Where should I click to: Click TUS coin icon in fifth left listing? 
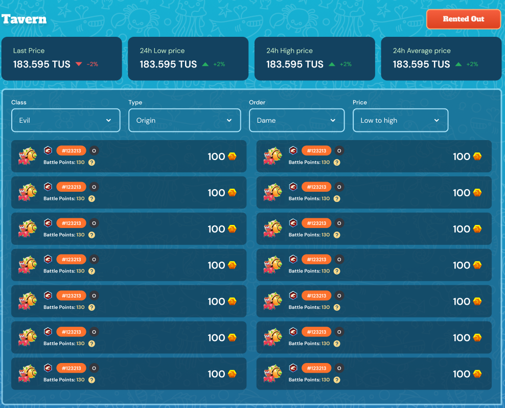pos(232,301)
